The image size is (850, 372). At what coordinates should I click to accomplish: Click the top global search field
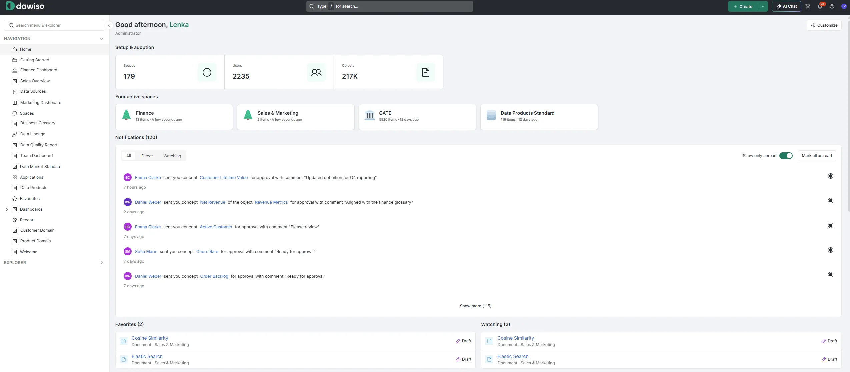[390, 6]
